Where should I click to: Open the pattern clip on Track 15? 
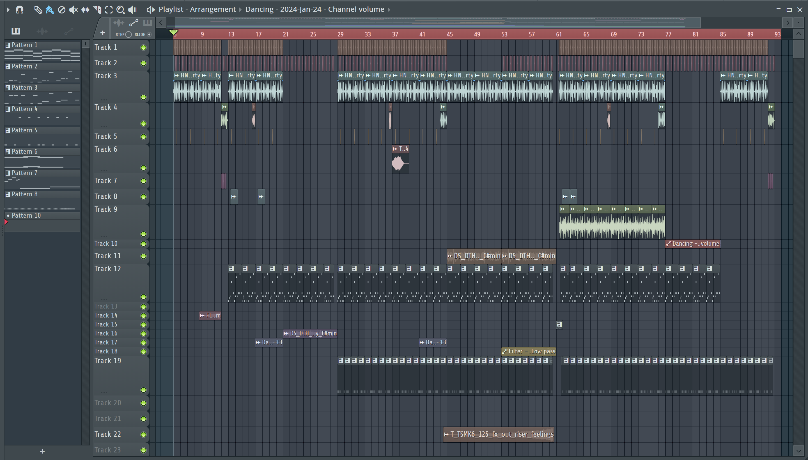pyautogui.click(x=559, y=325)
